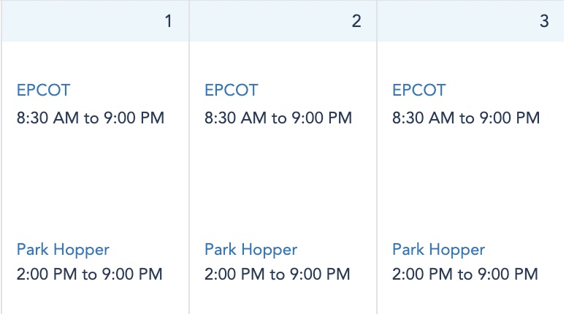The width and height of the screenshot is (577, 314).
Task: Click EPCOT 8:30 AM hours on day 2
Action: (278, 118)
